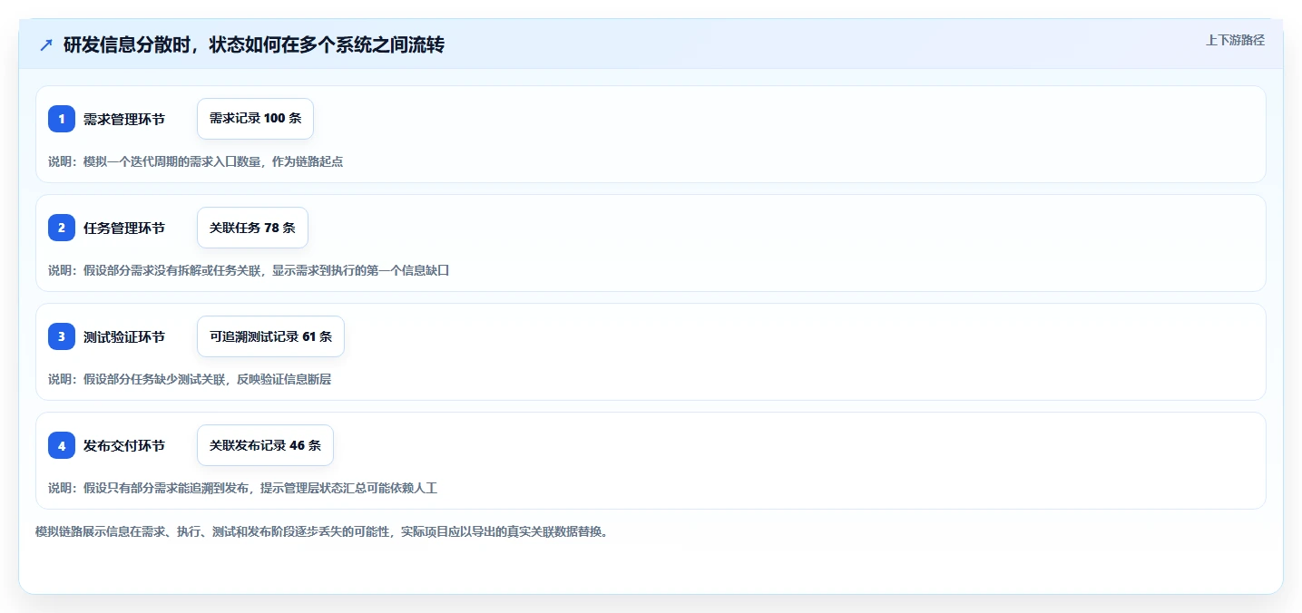Select step number 4 badge

pos(62,445)
